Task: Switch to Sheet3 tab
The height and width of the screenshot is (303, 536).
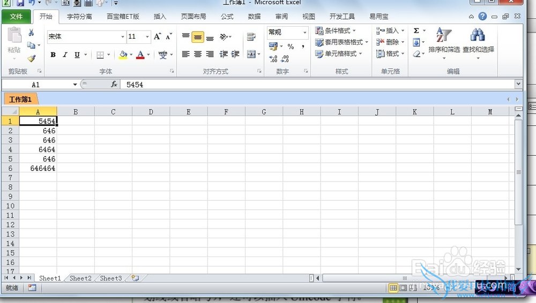Action: 111,278
